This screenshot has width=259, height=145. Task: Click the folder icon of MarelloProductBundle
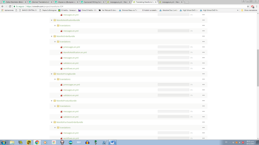[x=55, y=101]
